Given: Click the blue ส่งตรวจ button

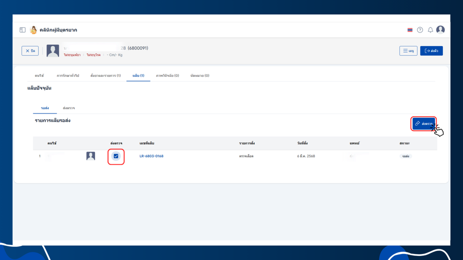Looking at the screenshot, I should coord(424,124).
